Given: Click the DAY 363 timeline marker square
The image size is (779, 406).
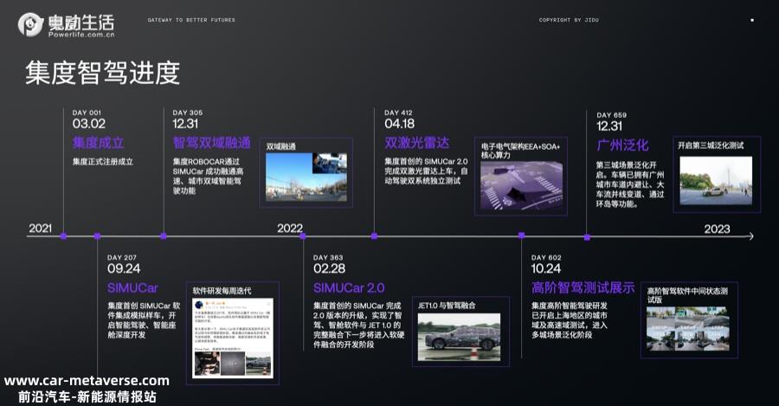Looking at the screenshot, I should 303,236.
